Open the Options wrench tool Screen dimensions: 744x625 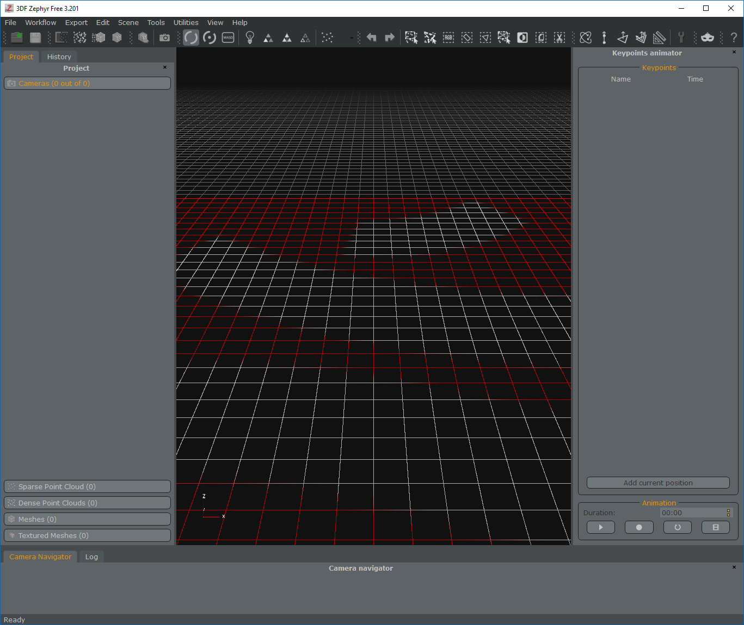pos(681,37)
